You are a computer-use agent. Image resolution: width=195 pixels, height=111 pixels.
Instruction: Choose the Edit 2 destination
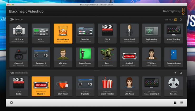[19, 86]
